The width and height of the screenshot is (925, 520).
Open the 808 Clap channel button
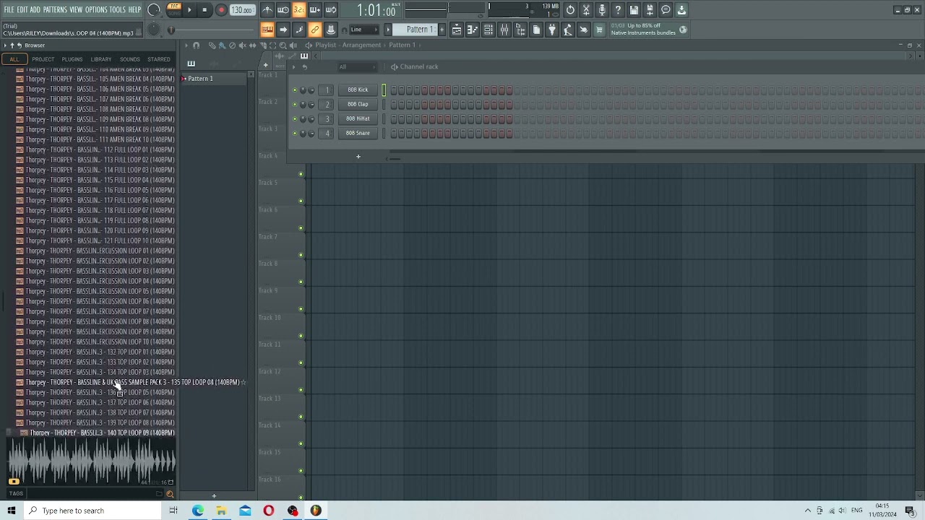point(358,104)
